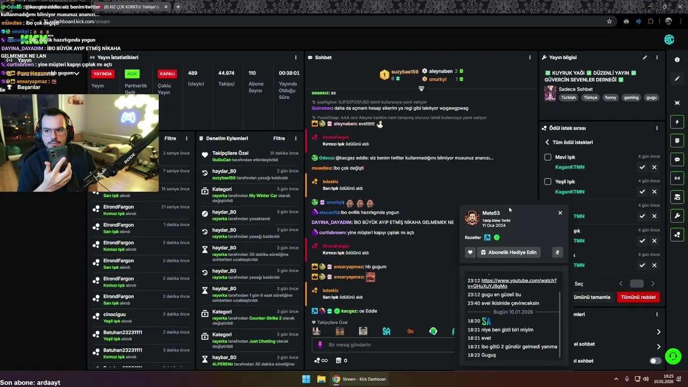
Task: Click the chat leaderboard collapse arrow
Action: pyautogui.click(x=421, y=88)
